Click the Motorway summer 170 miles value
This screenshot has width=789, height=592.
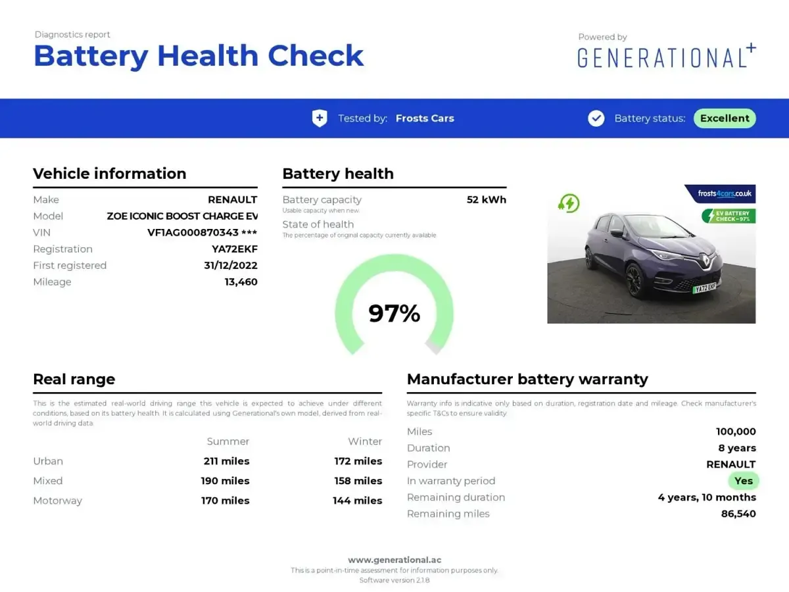[x=226, y=501]
